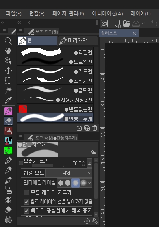The height and width of the screenshot is (227, 159).
Task: Collapse the tool palette double chevron
Action: pyautogui.click(x=3, y=22)
